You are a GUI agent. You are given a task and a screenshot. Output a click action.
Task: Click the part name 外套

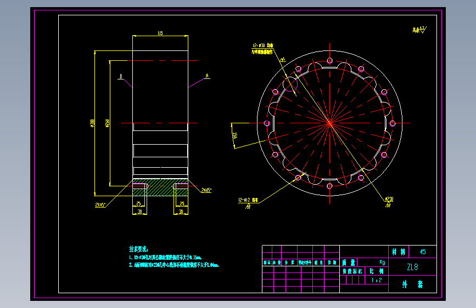(x=412, y=284)
